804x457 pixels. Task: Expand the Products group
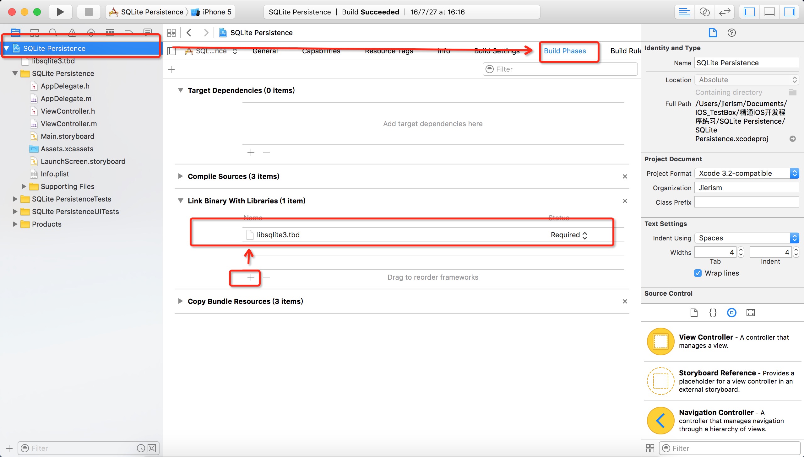click(15, 224)
